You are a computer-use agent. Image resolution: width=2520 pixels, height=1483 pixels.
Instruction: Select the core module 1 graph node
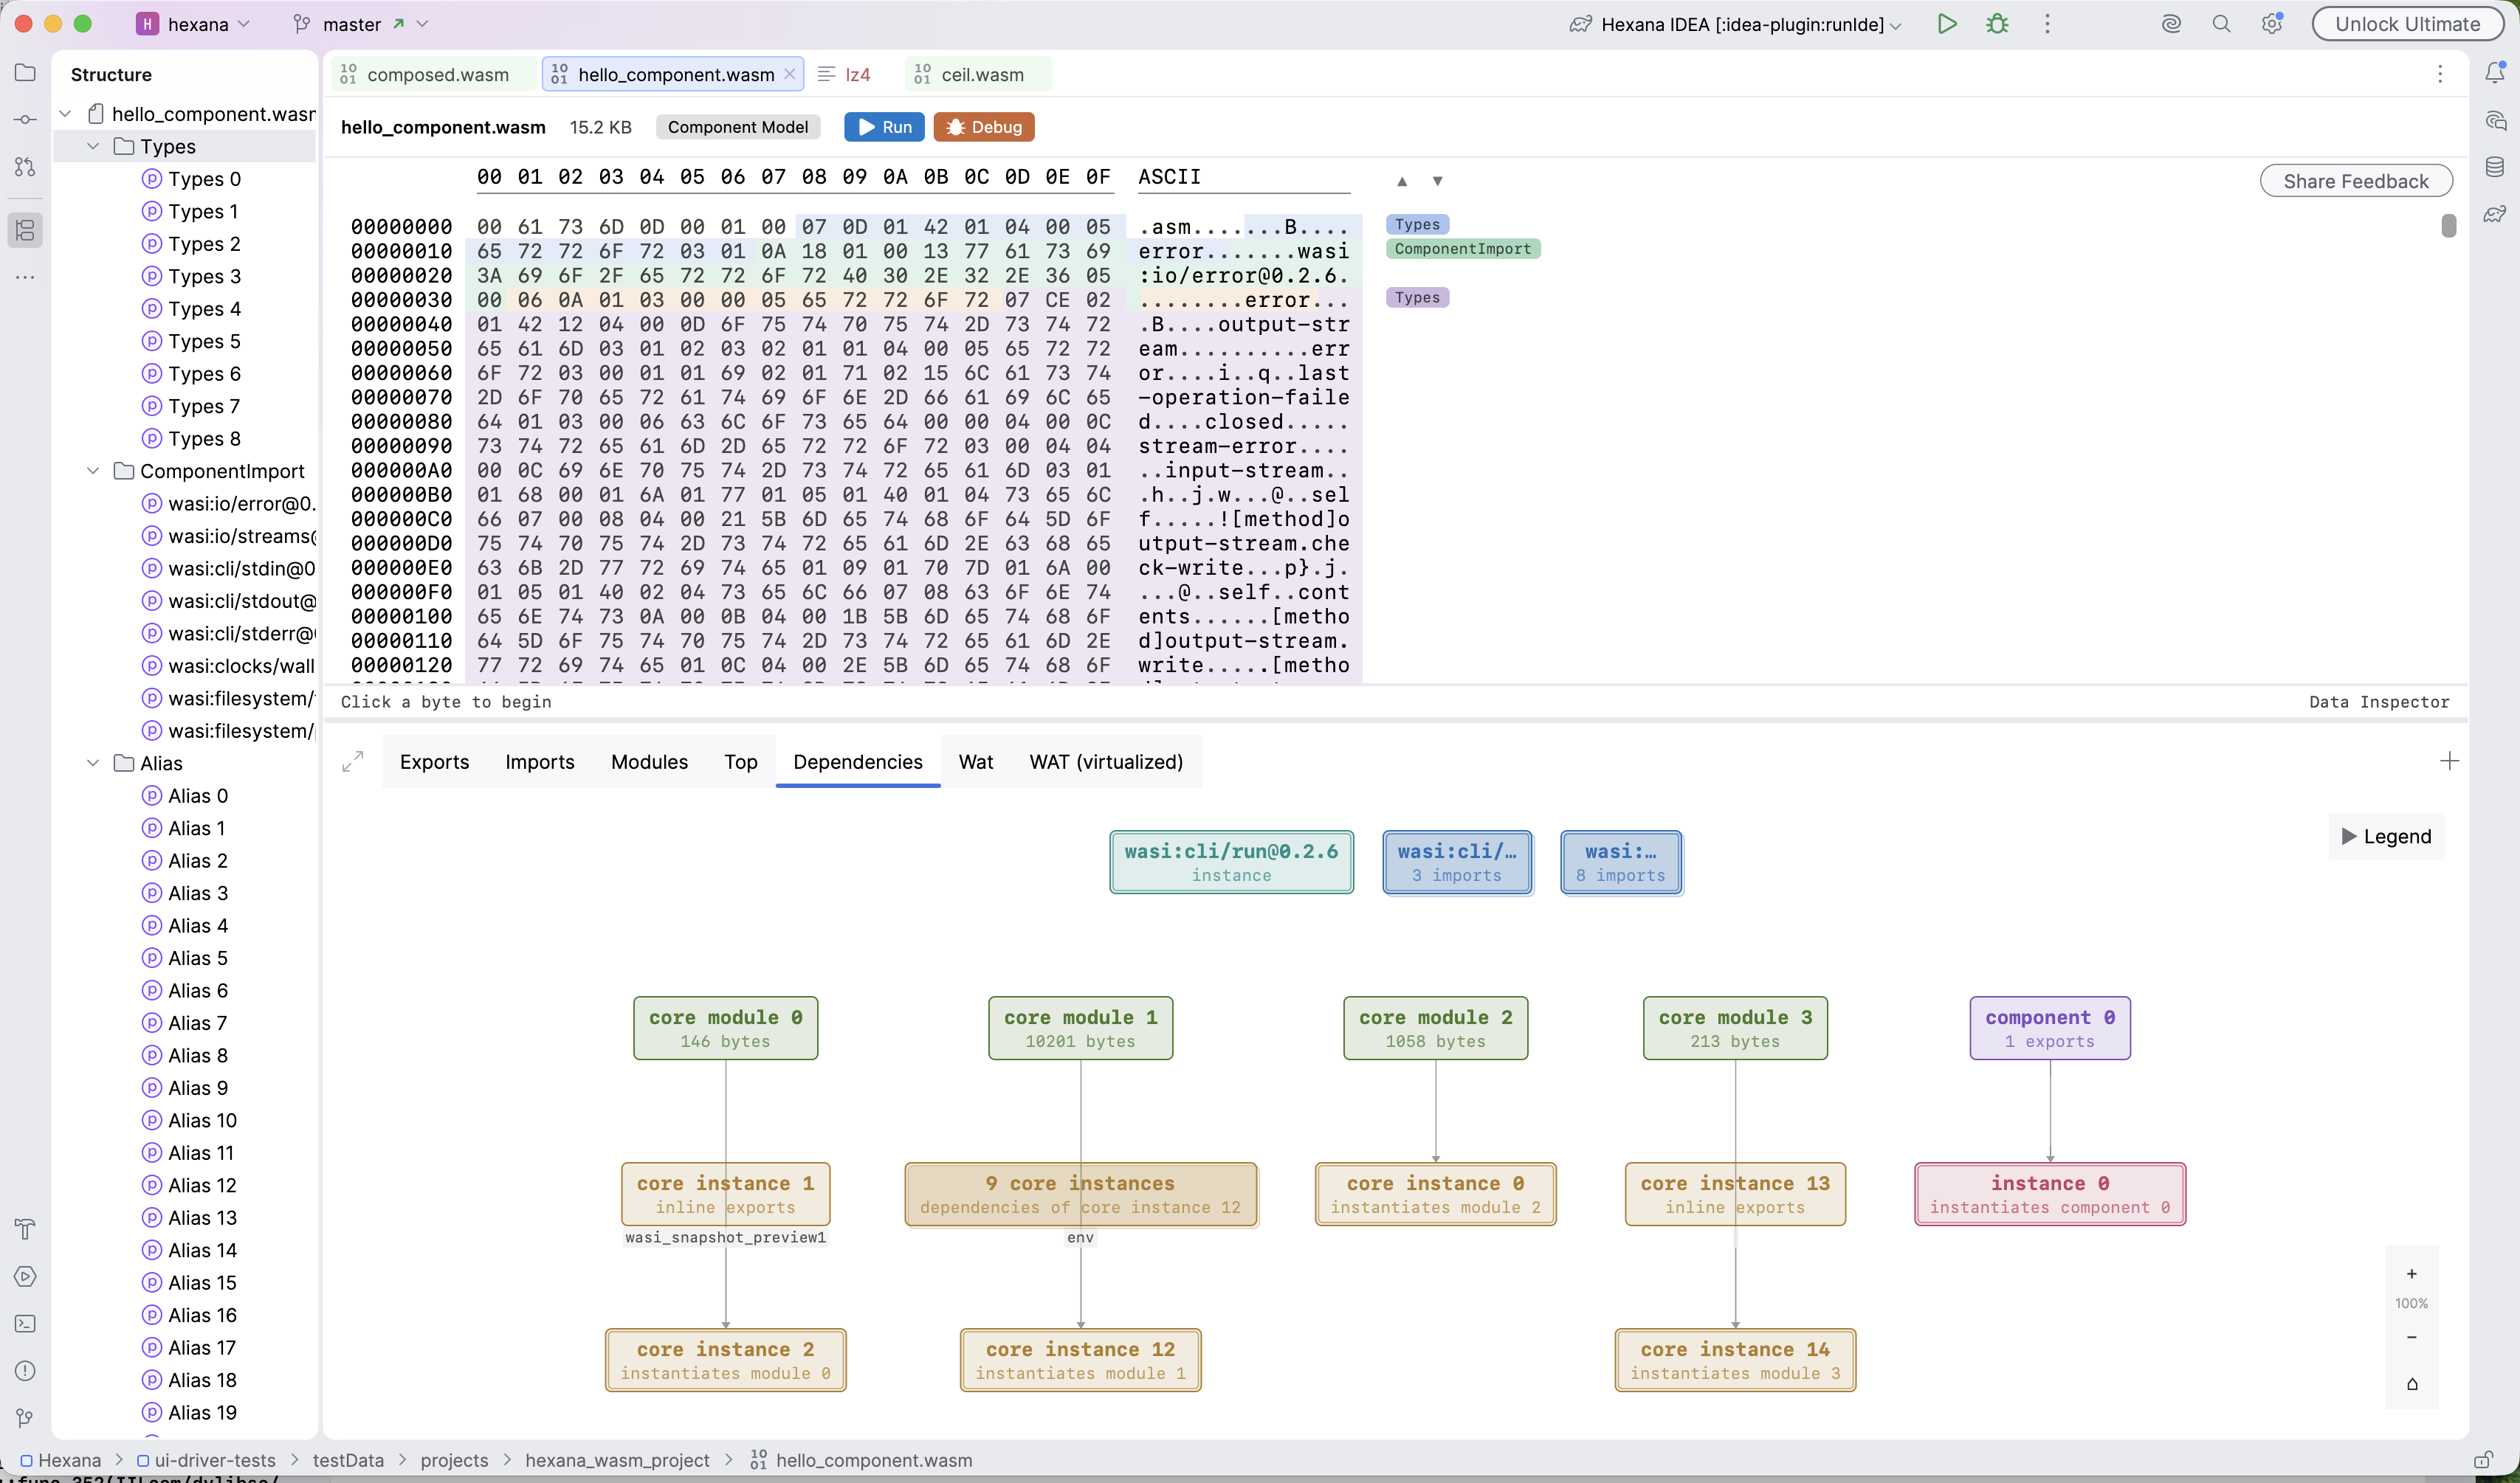(1080, 1029)
